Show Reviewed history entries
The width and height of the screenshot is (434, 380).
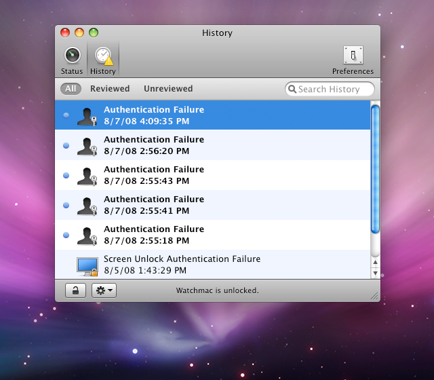[110, 89]
